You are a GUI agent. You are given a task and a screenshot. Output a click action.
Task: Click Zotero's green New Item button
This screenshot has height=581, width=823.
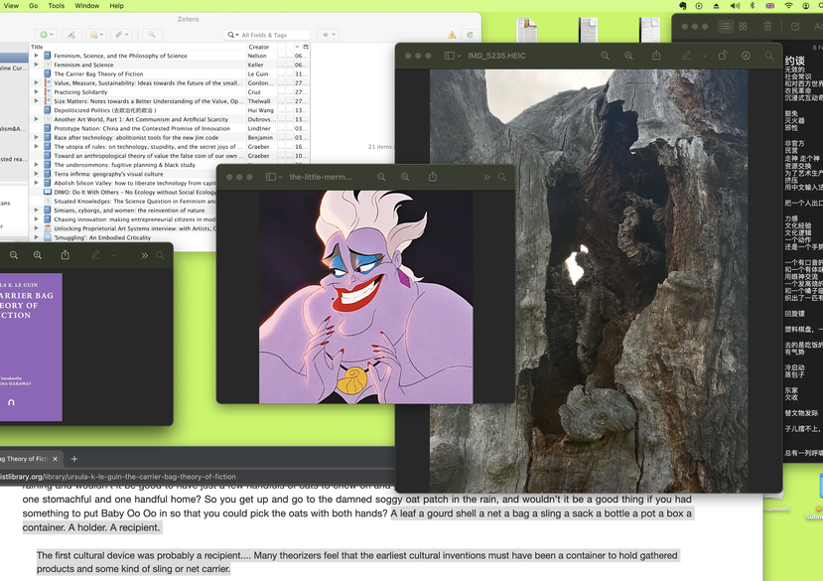click(x=45, y=35)
